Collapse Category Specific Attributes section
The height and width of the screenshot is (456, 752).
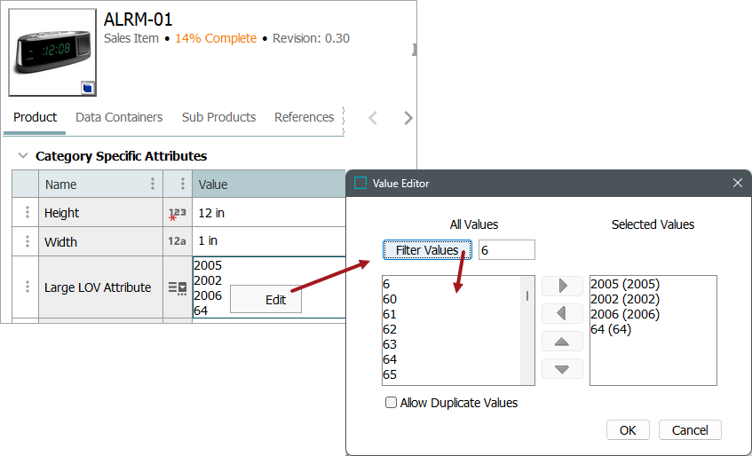[23, 156]
